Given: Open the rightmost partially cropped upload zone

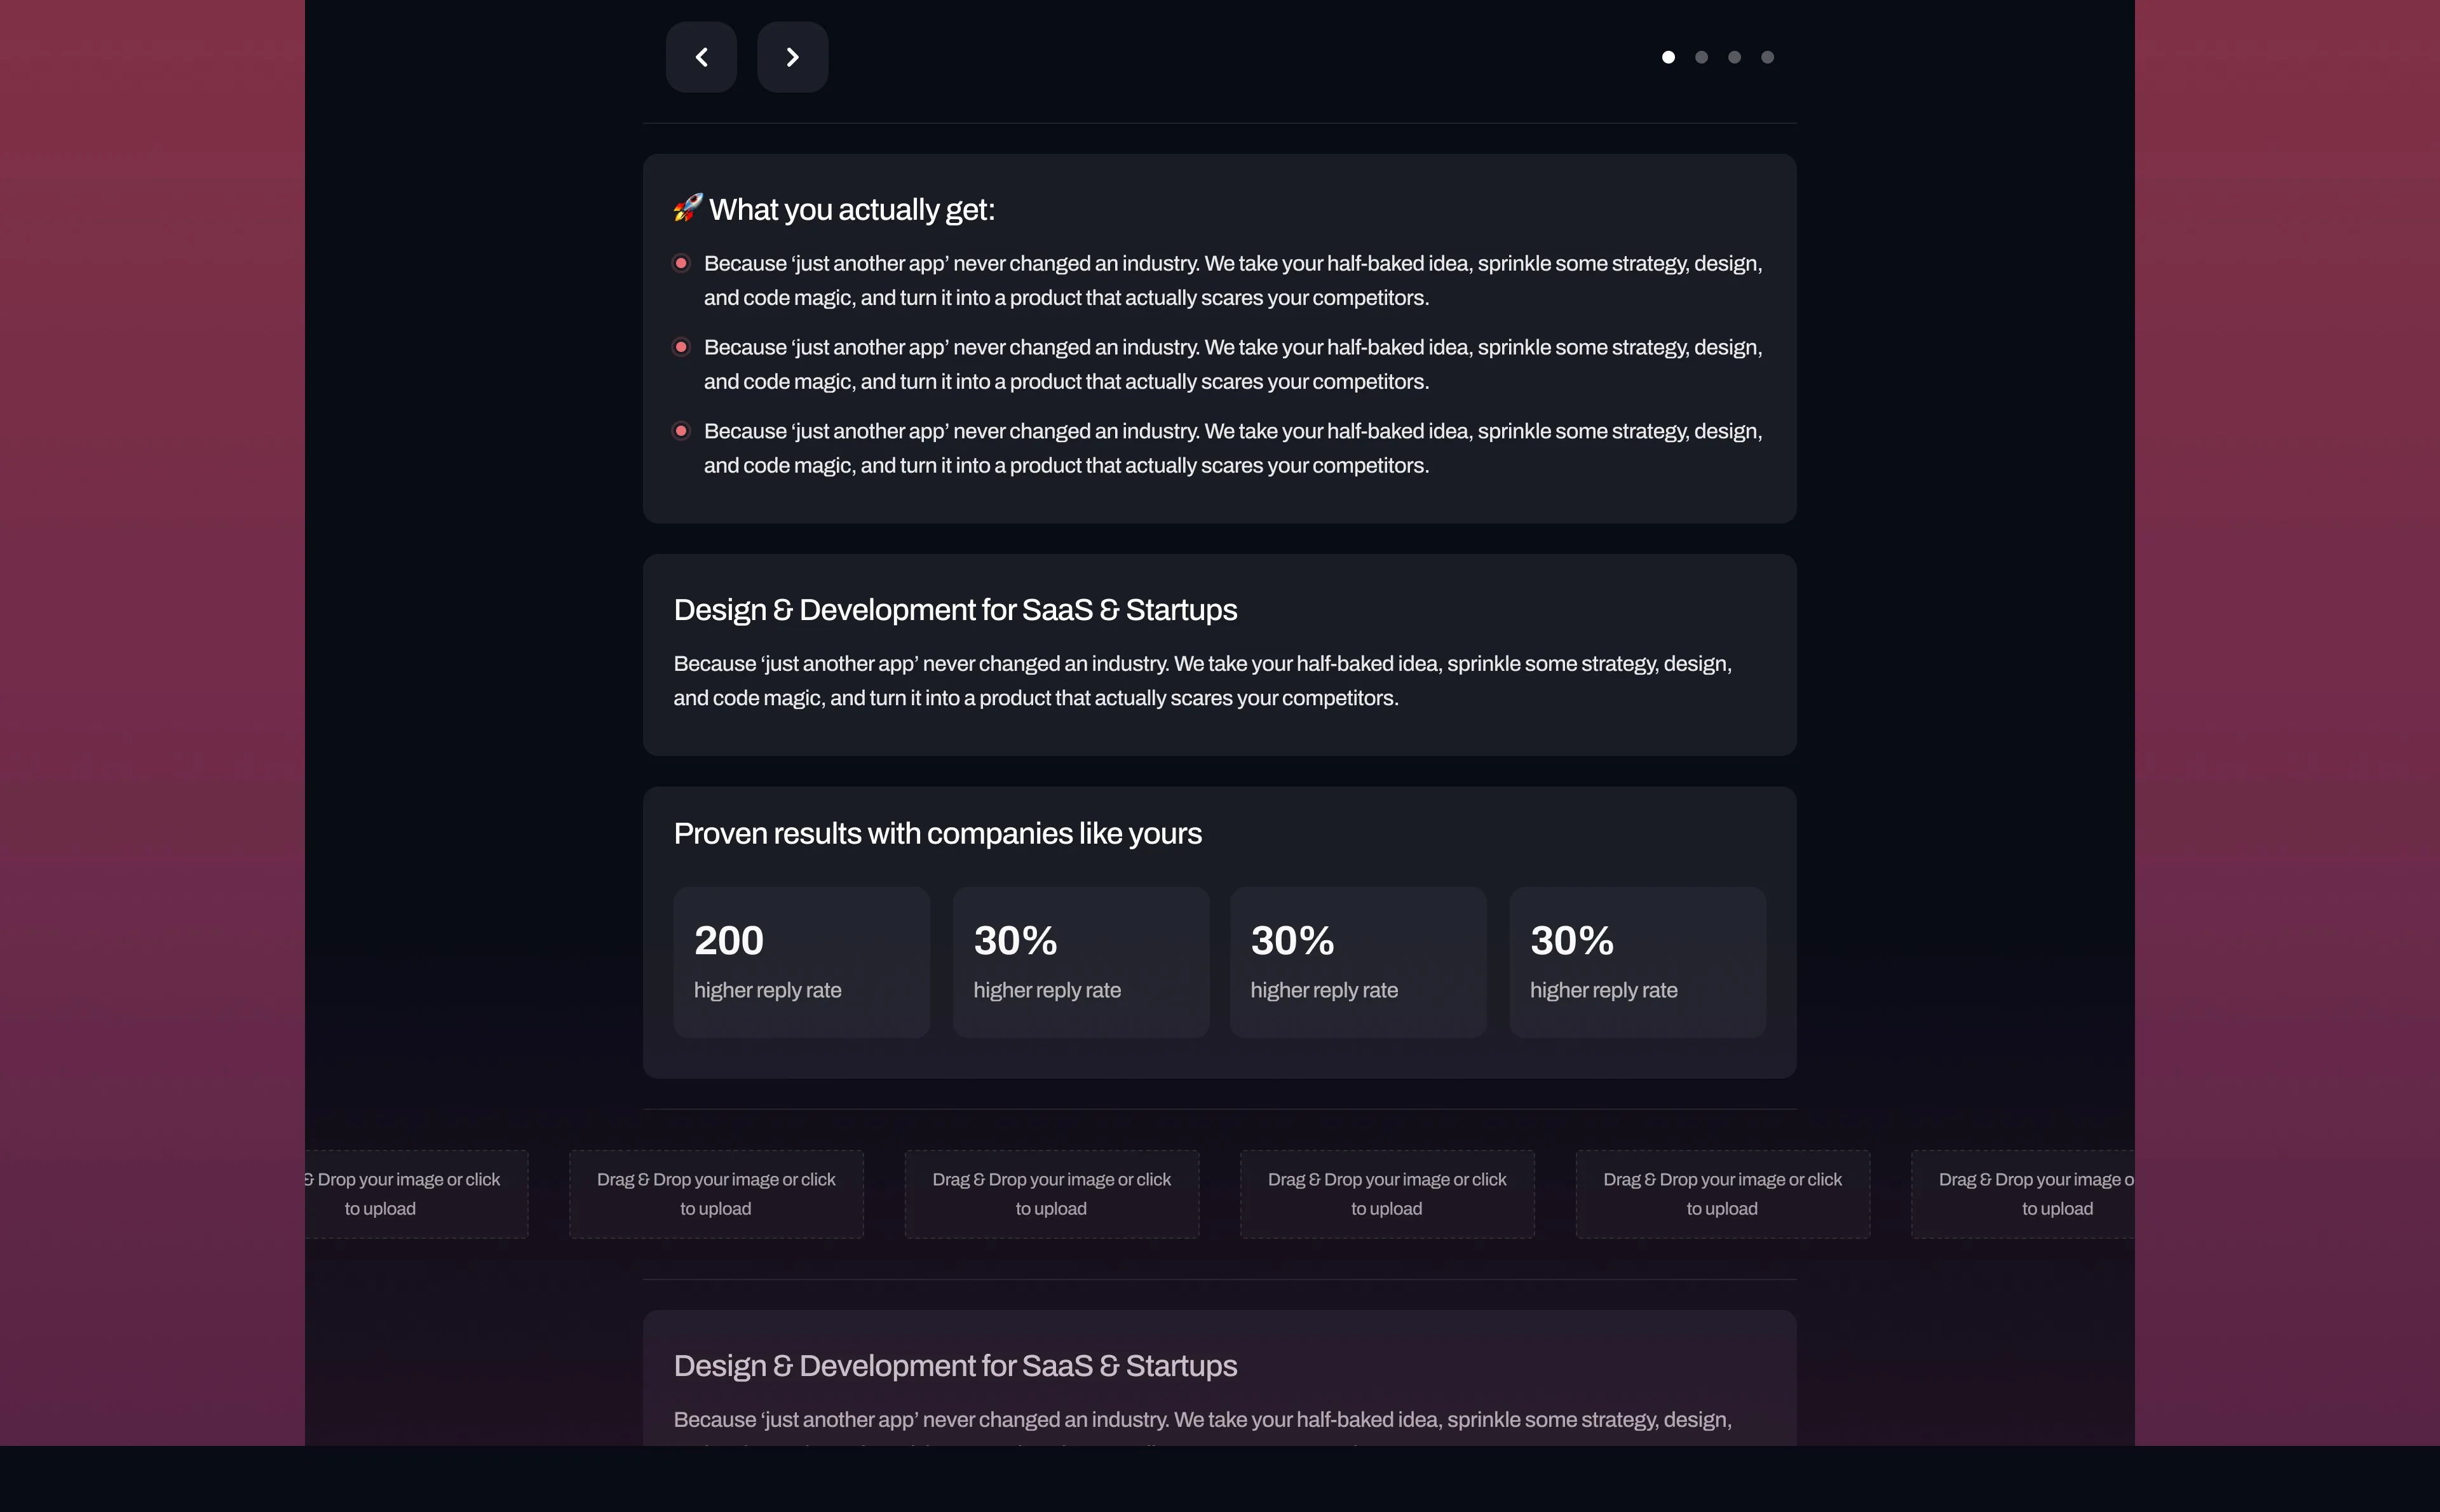Looking at the screenshot, I should pyautogui.click(x=2023, y=1194).
